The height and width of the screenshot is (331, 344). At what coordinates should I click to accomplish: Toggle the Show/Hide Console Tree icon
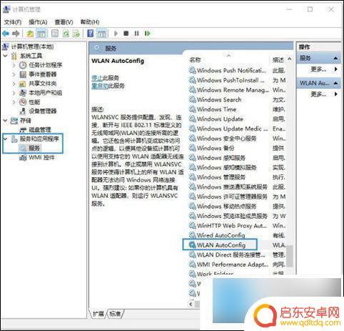(41, 34)
